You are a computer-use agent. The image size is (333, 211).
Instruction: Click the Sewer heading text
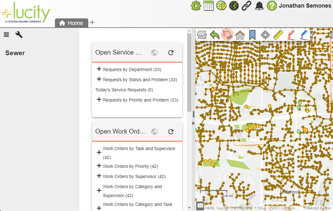15,53
